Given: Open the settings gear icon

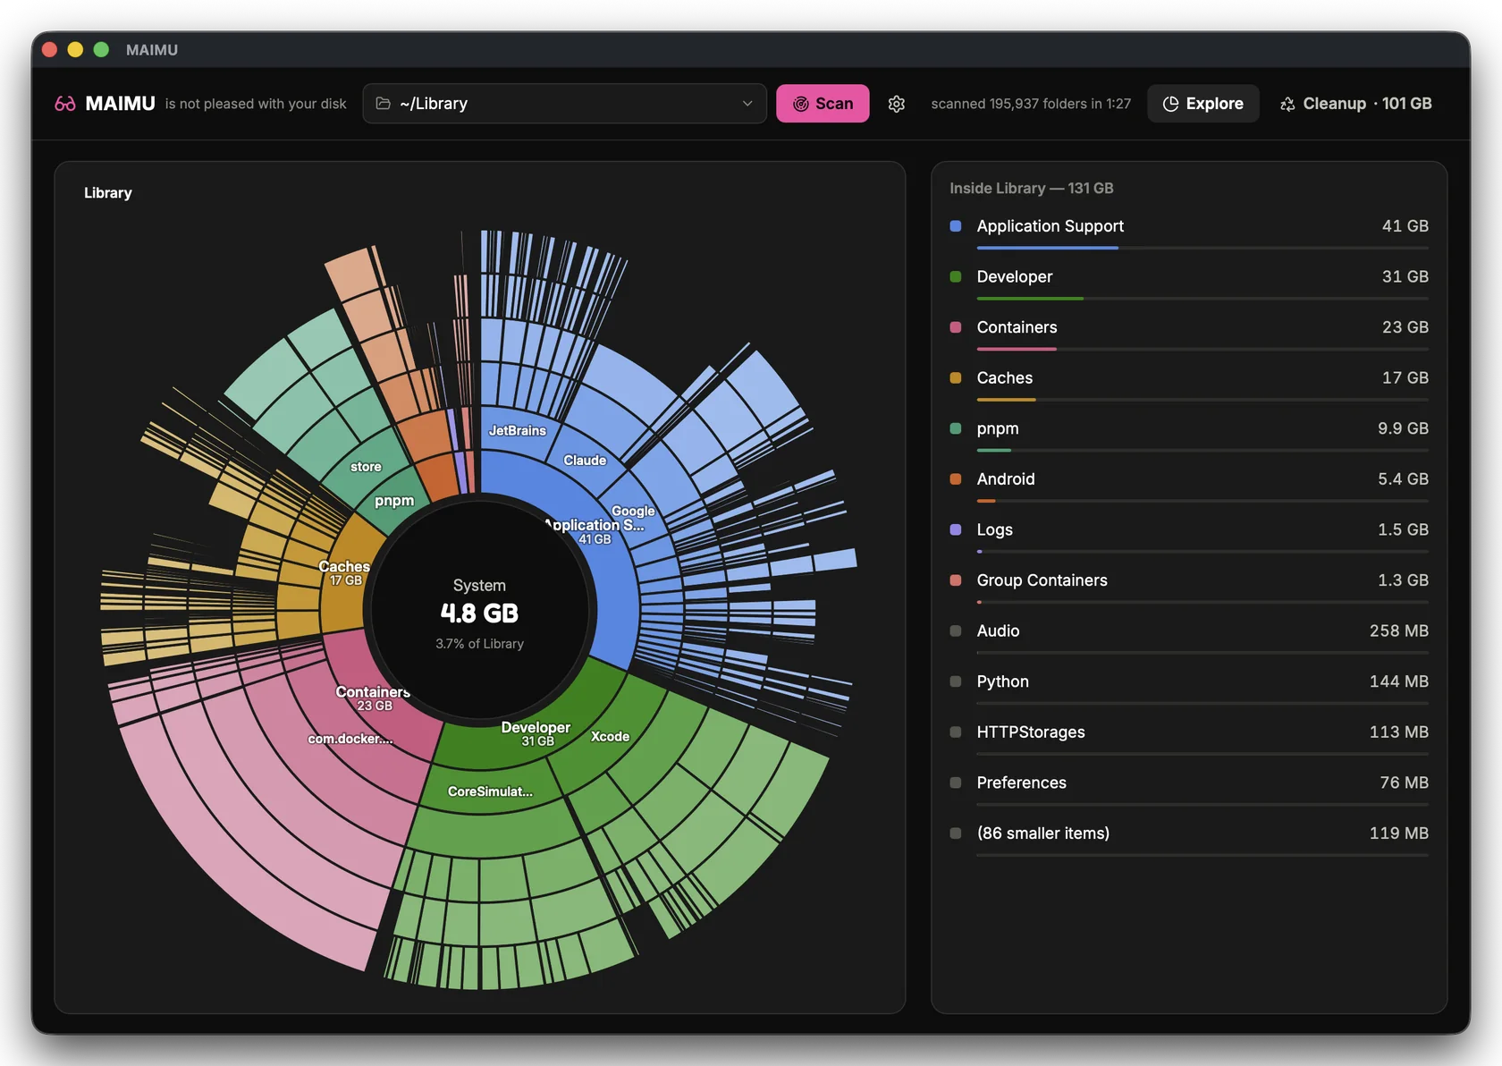Looking at the screenshot, I should point(897,104).
